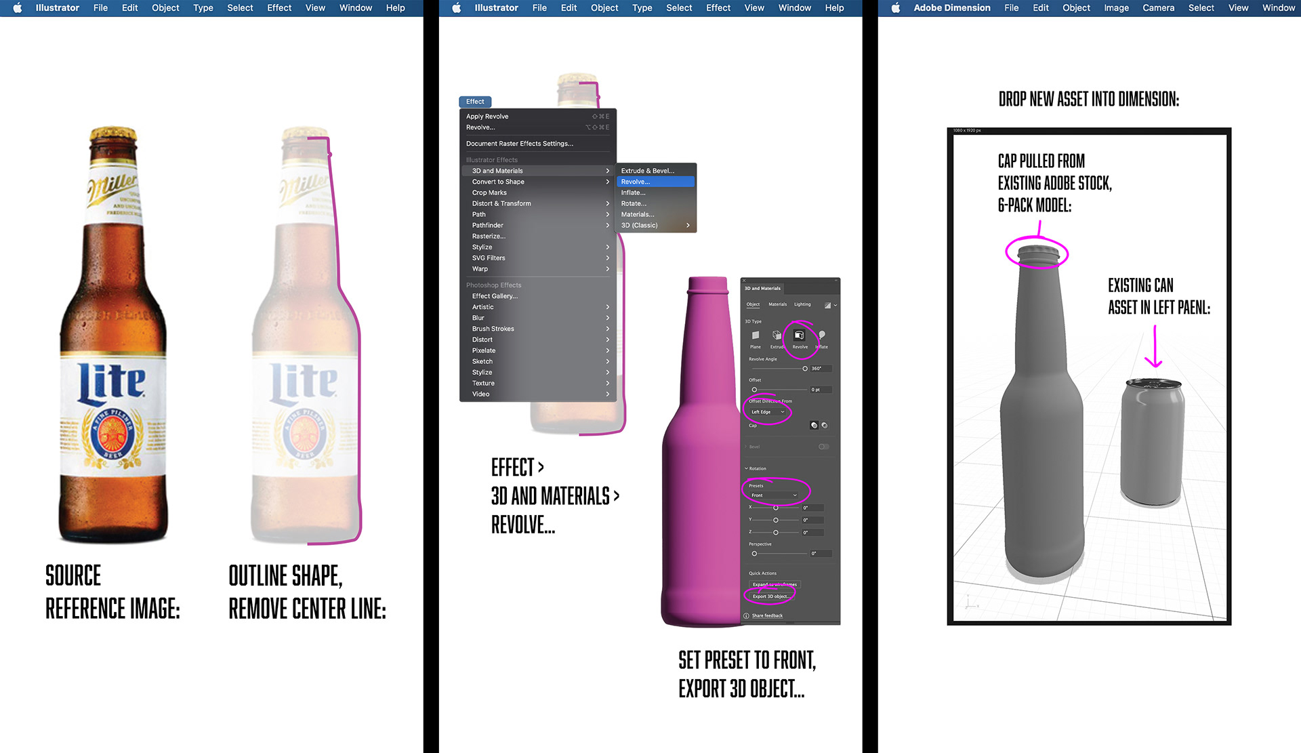Collapse the 3D and Materials panel via double-arrow icon
Image resolution: width=1301 pixels, height=753 pixels.
[x=836, y=281]
